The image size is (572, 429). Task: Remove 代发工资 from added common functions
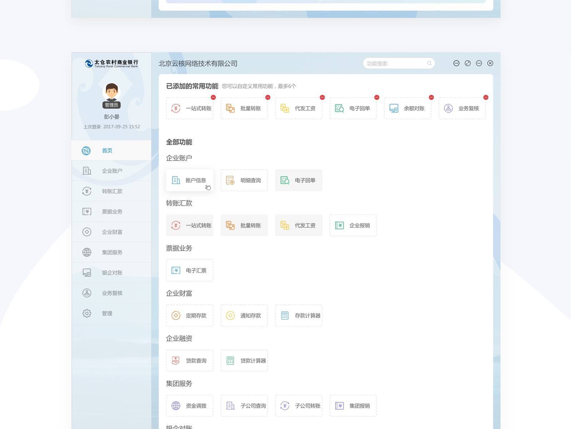(x=322, y=97)
